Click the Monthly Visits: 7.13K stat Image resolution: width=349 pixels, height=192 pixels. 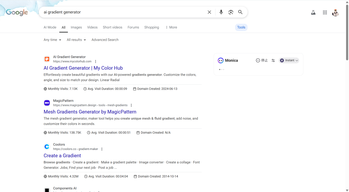pyautogui.click(x=61, y=89)
